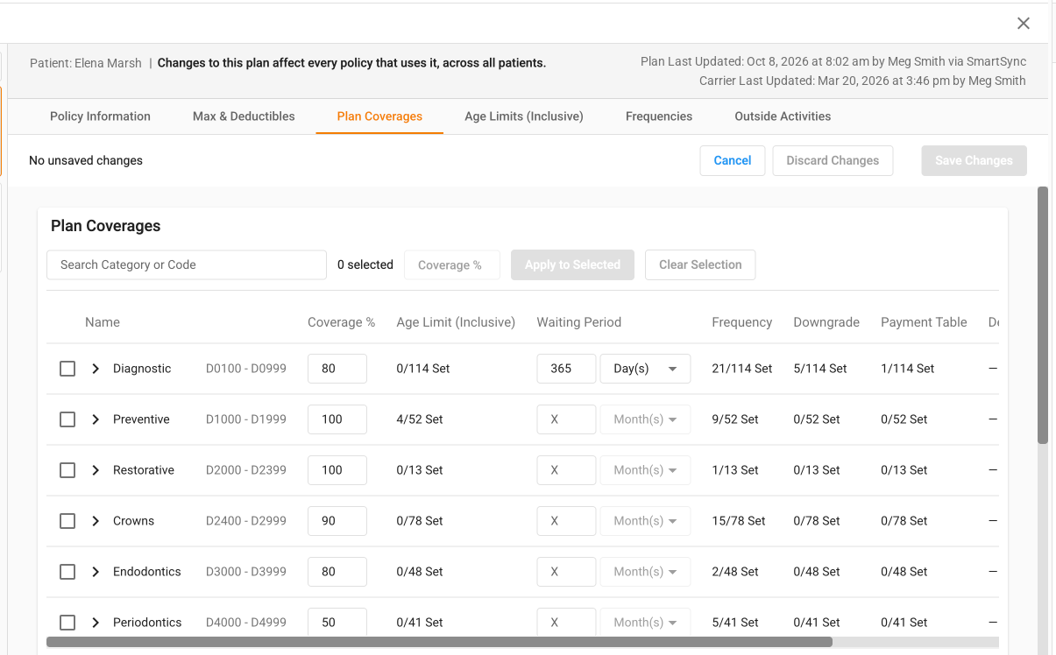Click Diagnostic frequency 21/114 Set
1056x655 pixels.
pos(742,369)
